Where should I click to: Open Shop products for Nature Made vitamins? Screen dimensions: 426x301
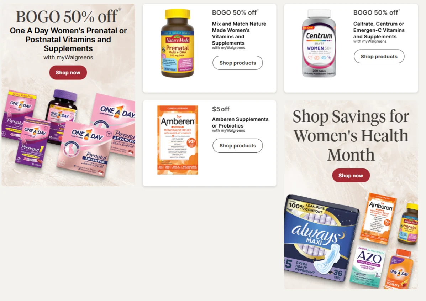237,63
